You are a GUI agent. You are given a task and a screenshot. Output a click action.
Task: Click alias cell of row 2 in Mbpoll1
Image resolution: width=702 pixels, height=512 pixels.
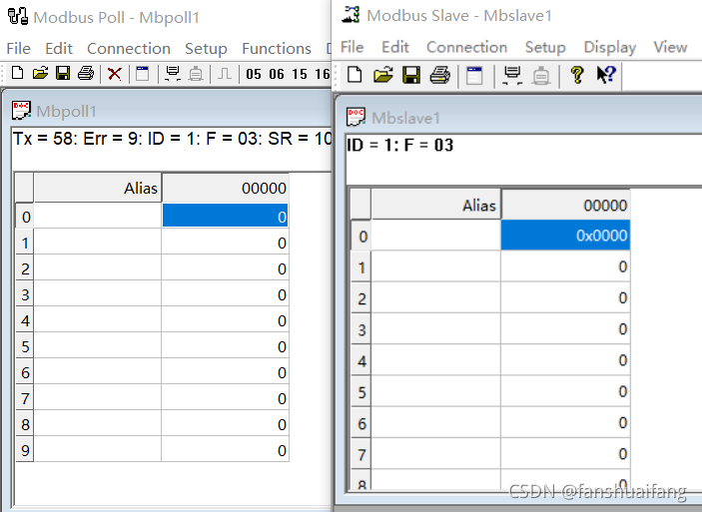[x=98, y=268]
